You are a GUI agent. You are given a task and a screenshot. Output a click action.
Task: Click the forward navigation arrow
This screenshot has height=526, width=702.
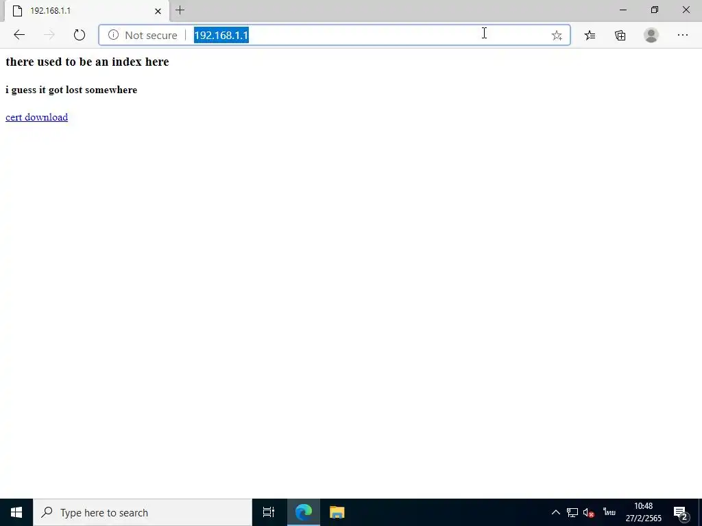click(49, 35)
